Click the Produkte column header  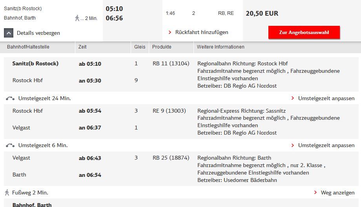[x=162, y=47]
